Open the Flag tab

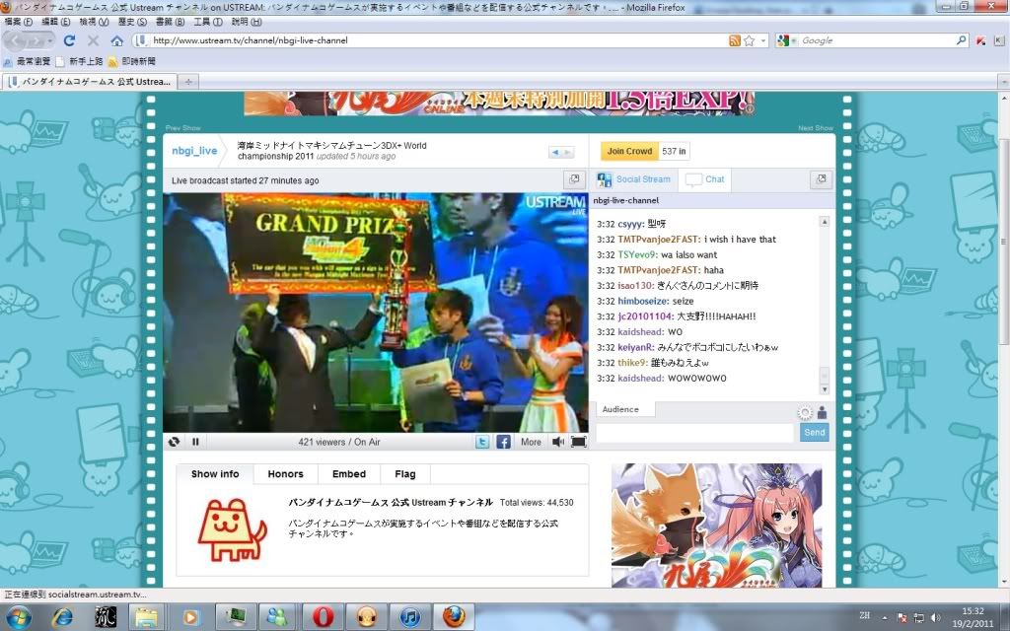point(405,474)
